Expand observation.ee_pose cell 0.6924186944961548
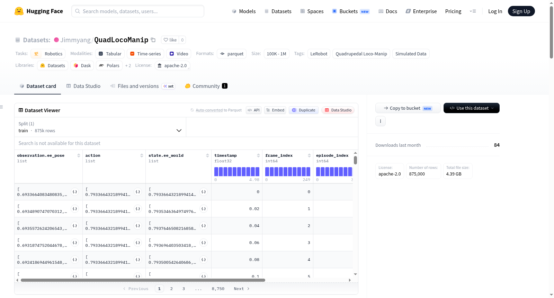This screenshot has height=298, width=554. pos(75,260)
